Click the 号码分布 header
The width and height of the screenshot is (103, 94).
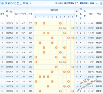[x=54, y=10]
